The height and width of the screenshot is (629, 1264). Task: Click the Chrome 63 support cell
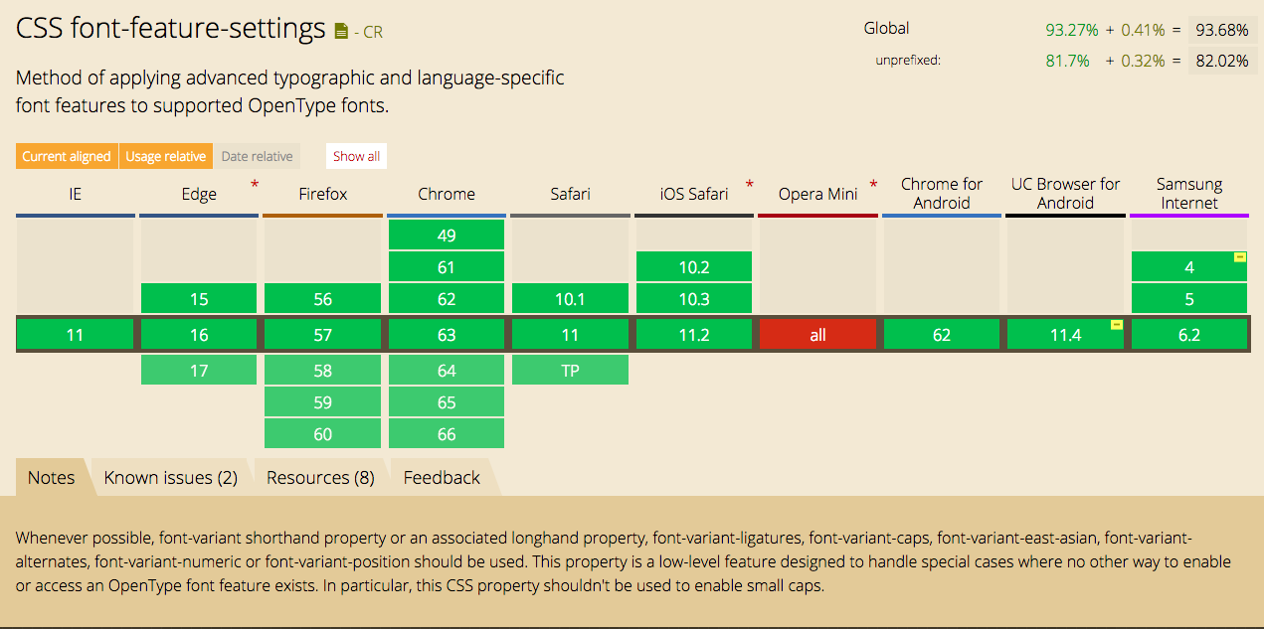[446, 335]
